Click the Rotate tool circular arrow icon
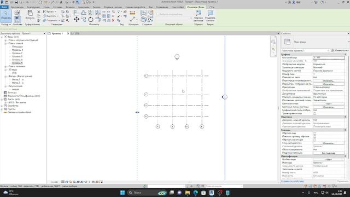This screenshot has height=197, width=350. pos(91,20)
